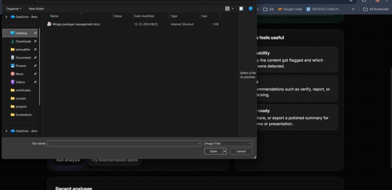Open the projects folder
Screen dimensions: 392x190
19,107
